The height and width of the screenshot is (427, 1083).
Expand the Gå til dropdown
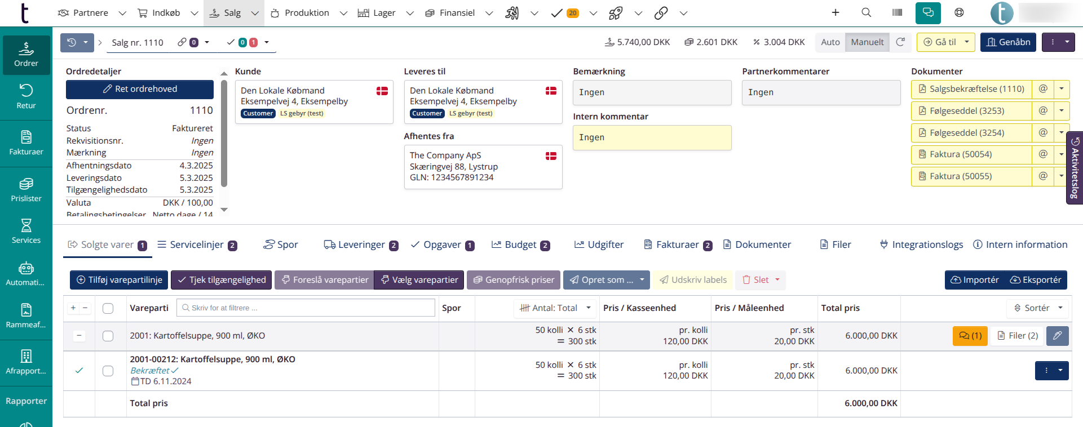click(x=966, y=42)
